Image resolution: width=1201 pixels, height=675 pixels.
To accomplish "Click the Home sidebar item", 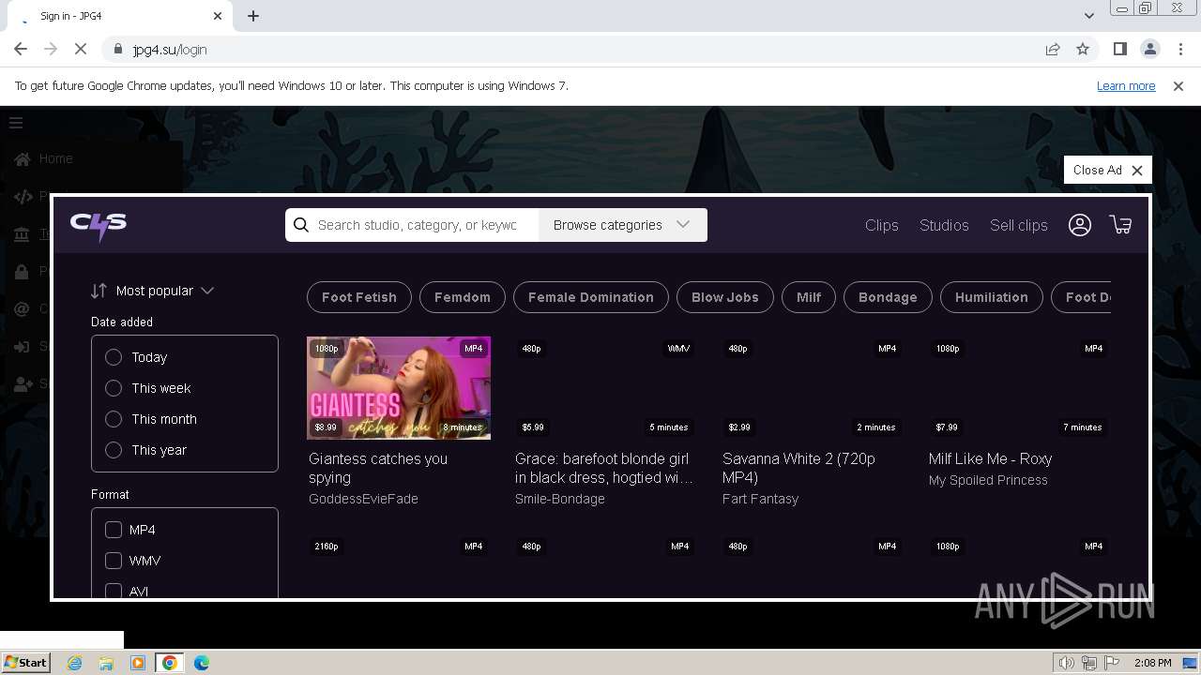I will (x=55, y=158).
